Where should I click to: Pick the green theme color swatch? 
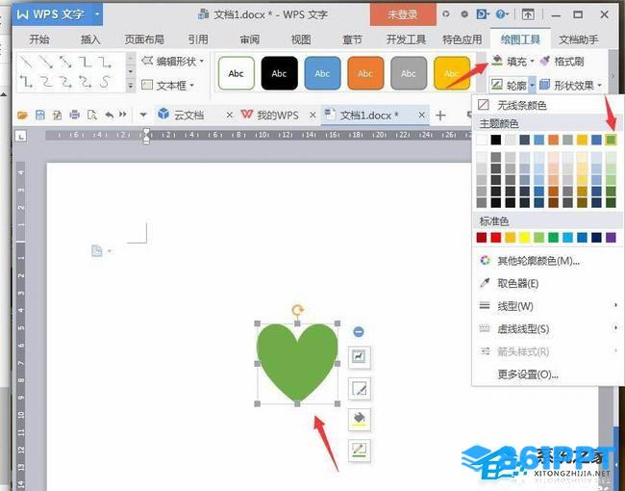point(611,140)
